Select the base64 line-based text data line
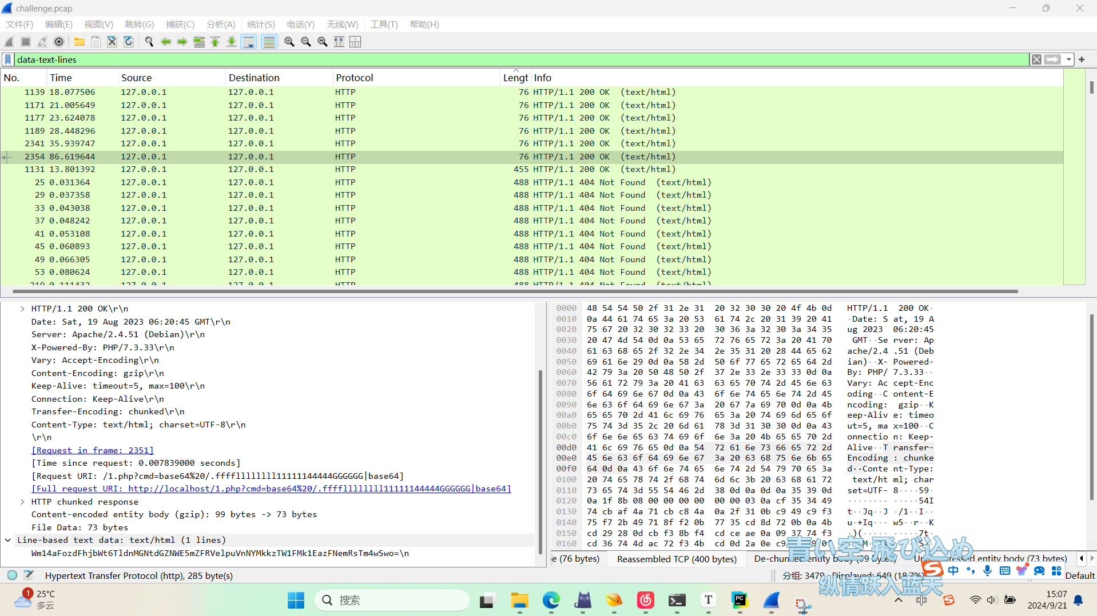This screenshot has width=1097, height=616. [x=220, y=553]
